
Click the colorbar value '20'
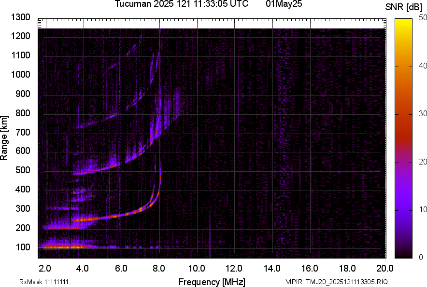(x=423, y=162)
